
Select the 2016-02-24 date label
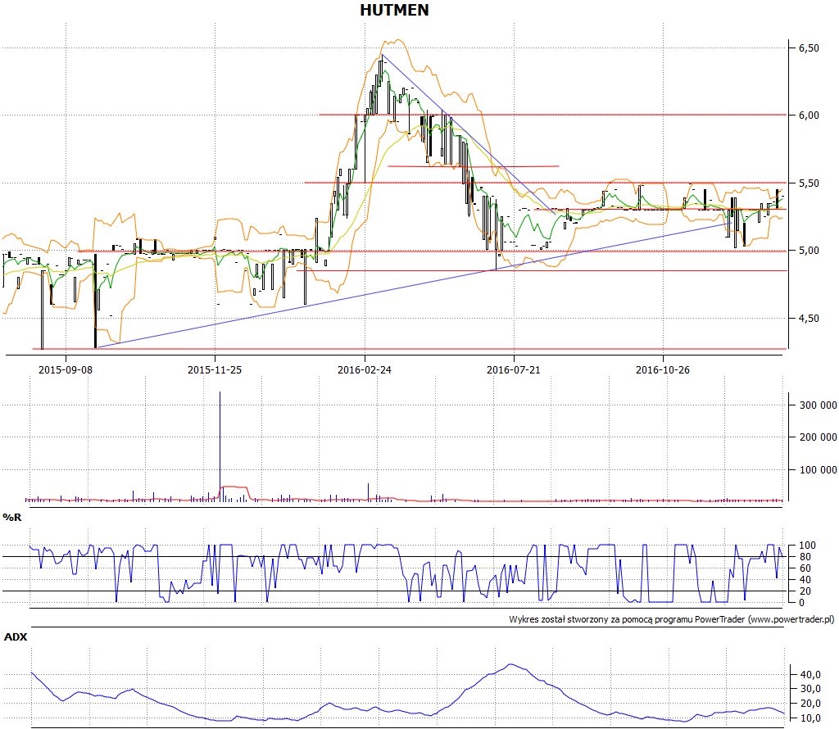click(x=365, y=369)
